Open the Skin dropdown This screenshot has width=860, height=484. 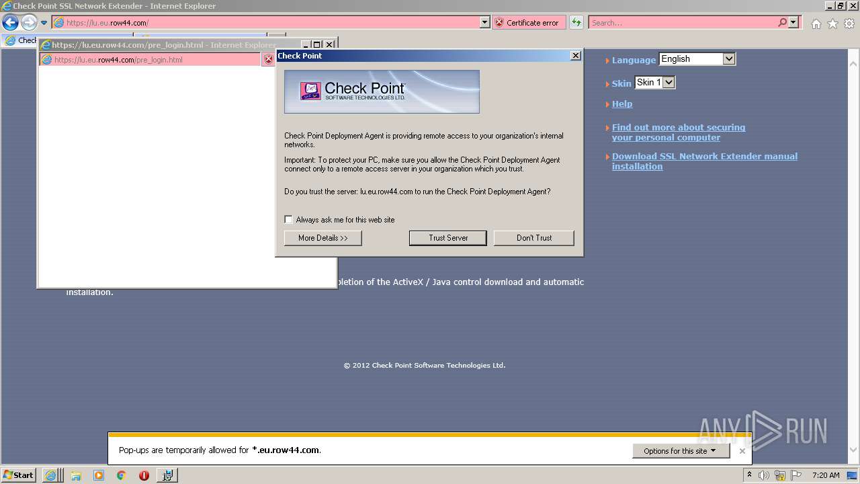[654, 83]
